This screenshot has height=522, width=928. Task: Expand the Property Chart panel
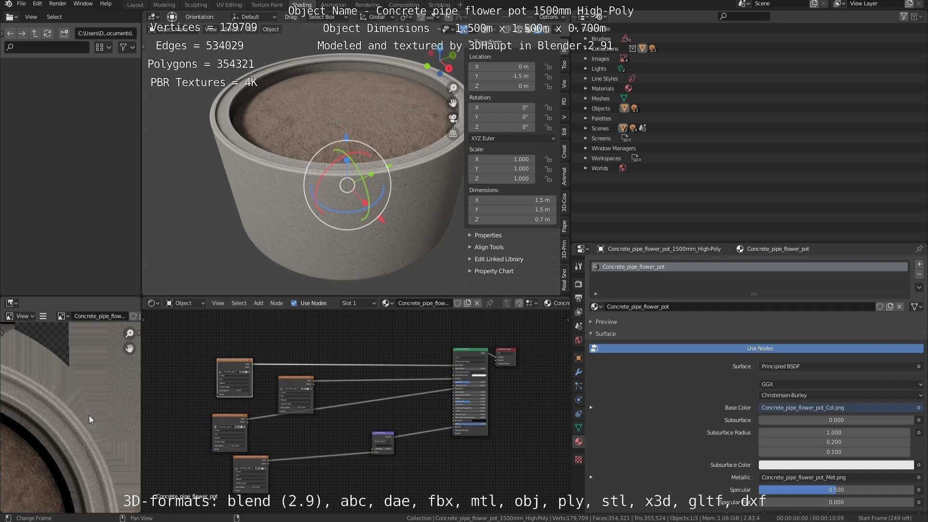click(x=493, y=271)
